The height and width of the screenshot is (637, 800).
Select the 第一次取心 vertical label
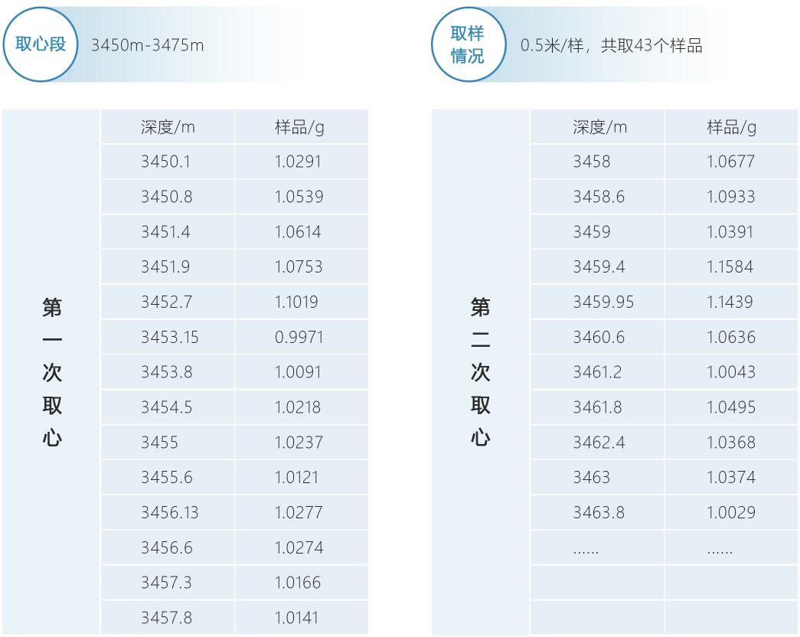tap(52, 372)
